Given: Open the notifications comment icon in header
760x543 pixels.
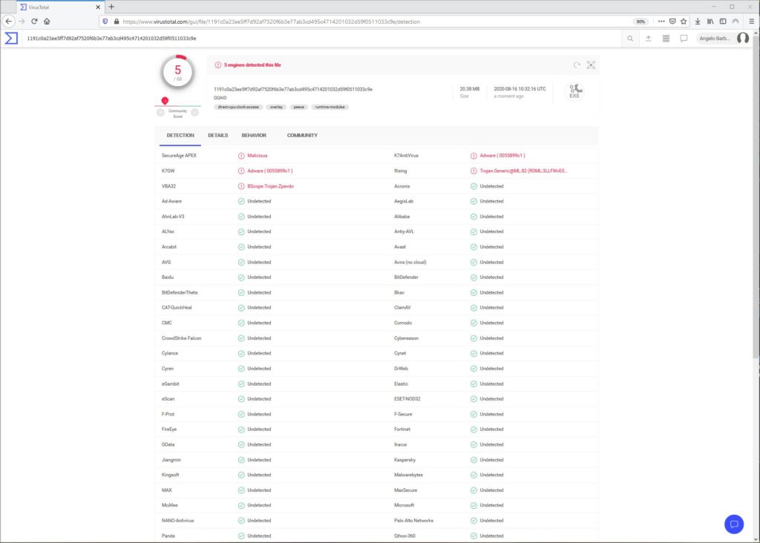Looking at the screenshot, I should (684, 39).
